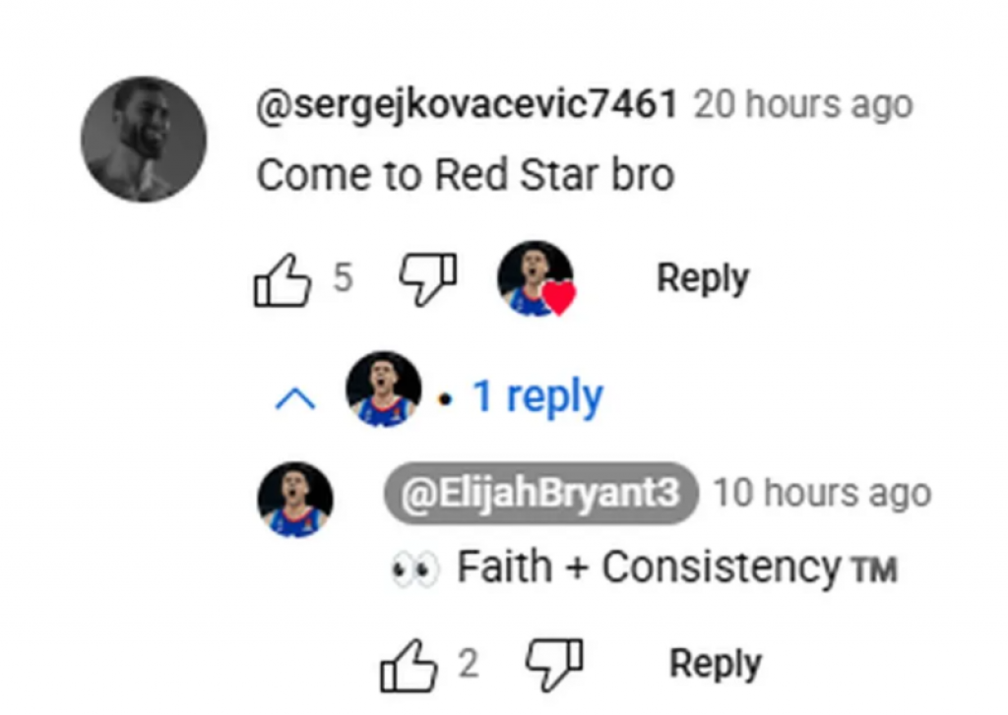This screenshot has height=715, width=1008.
Task: Click the "10 hours ago" timestamp
Action: point(821,493)
